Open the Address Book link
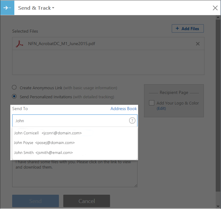Image resolution: width=221 pixels, height=209 pixels. click(x=123, y=109)
